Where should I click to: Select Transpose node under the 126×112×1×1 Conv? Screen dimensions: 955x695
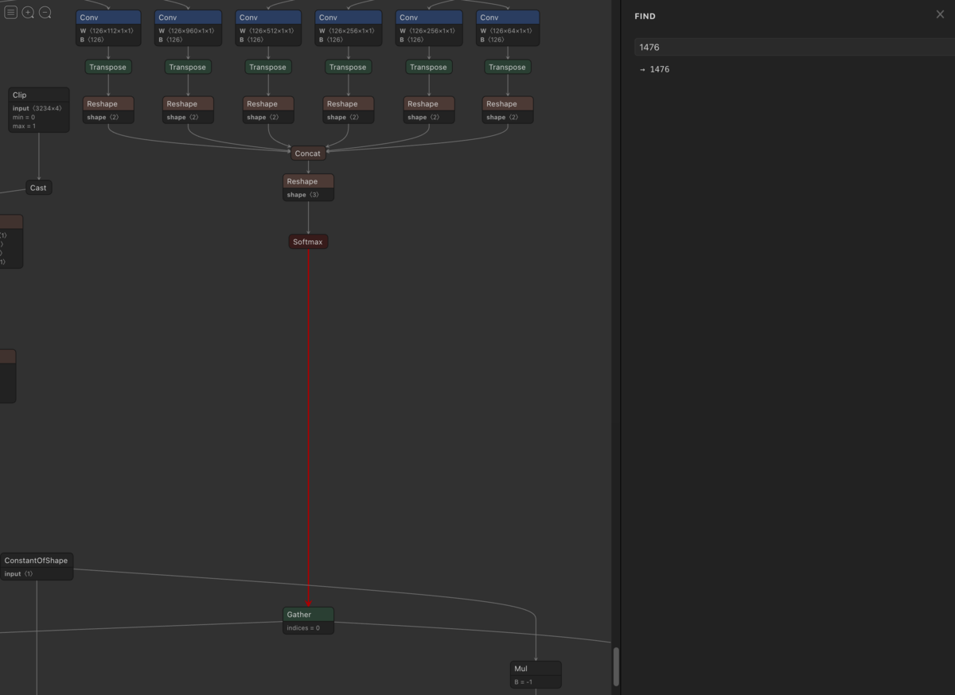click(108, 67)
